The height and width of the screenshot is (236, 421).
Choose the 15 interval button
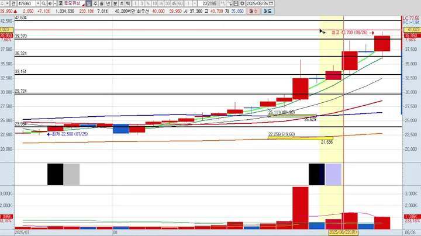pos(161,4)
